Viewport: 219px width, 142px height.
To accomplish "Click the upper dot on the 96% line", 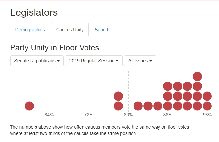I will point(207,96).
